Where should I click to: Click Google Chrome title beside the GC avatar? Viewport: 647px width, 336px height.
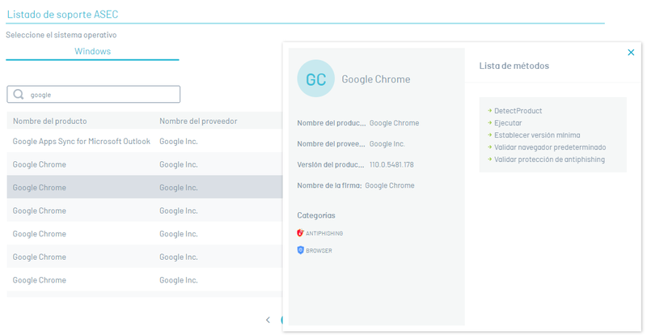(x=376, y=79)
